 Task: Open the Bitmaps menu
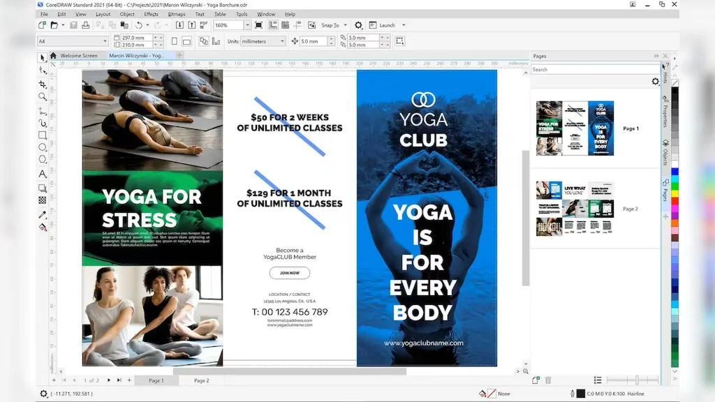click(177, 14)
